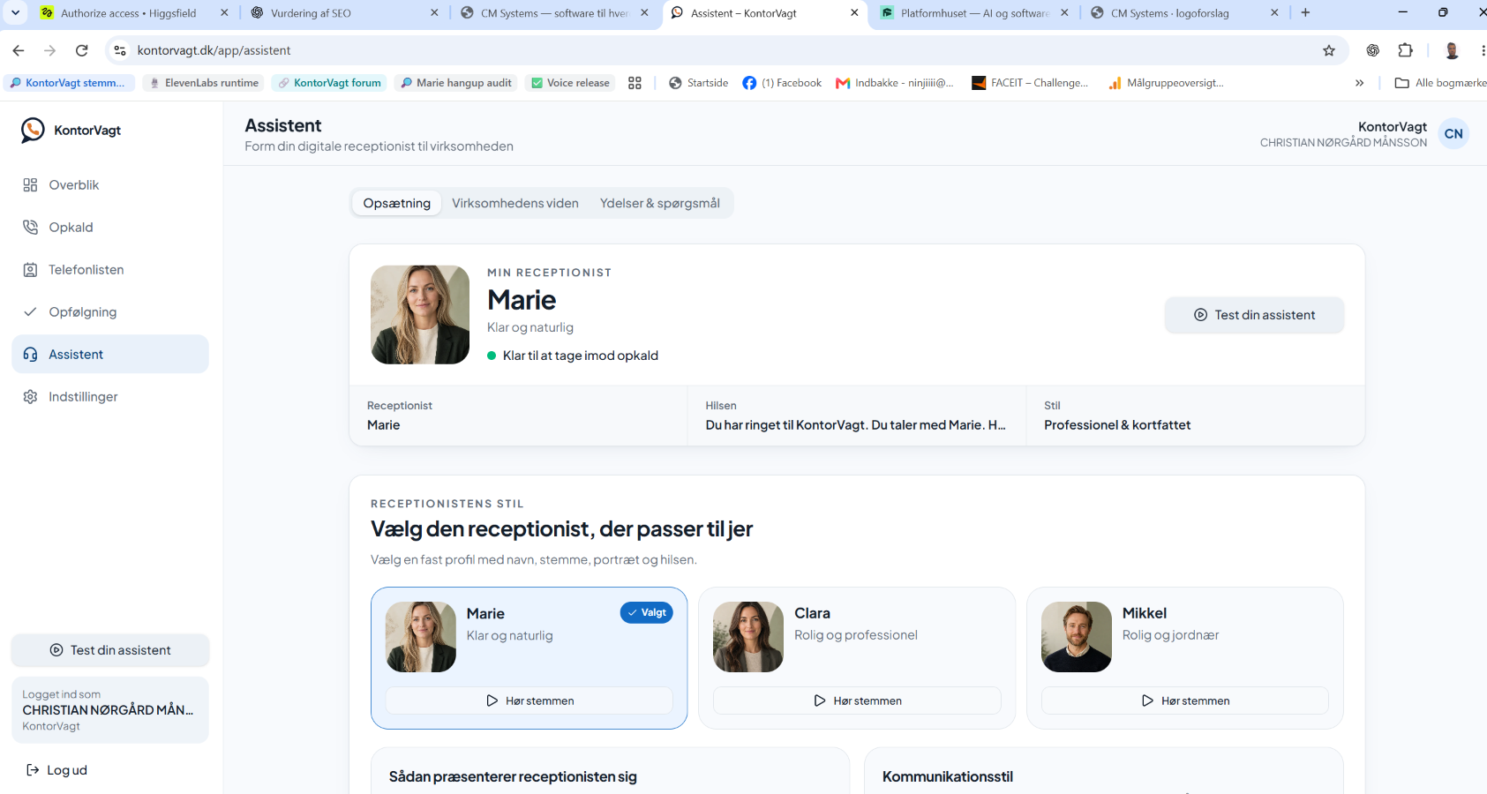1487x794 pixels.
Task: Switch to Opsætning tab
Action: tap(397, 203)
